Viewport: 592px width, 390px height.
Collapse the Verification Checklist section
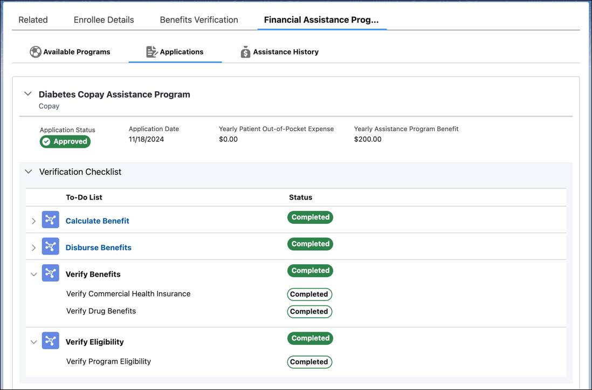click(29, 172)
